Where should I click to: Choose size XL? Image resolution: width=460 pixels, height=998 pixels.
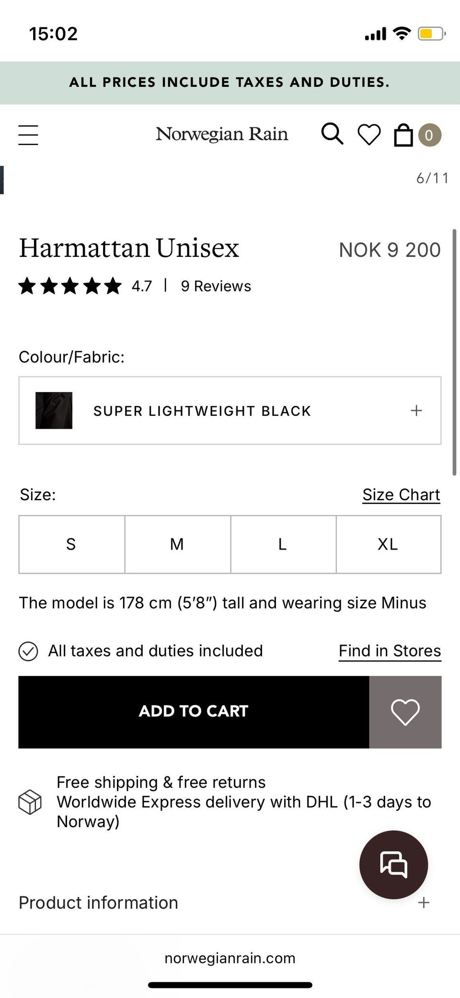pos(389,544)
